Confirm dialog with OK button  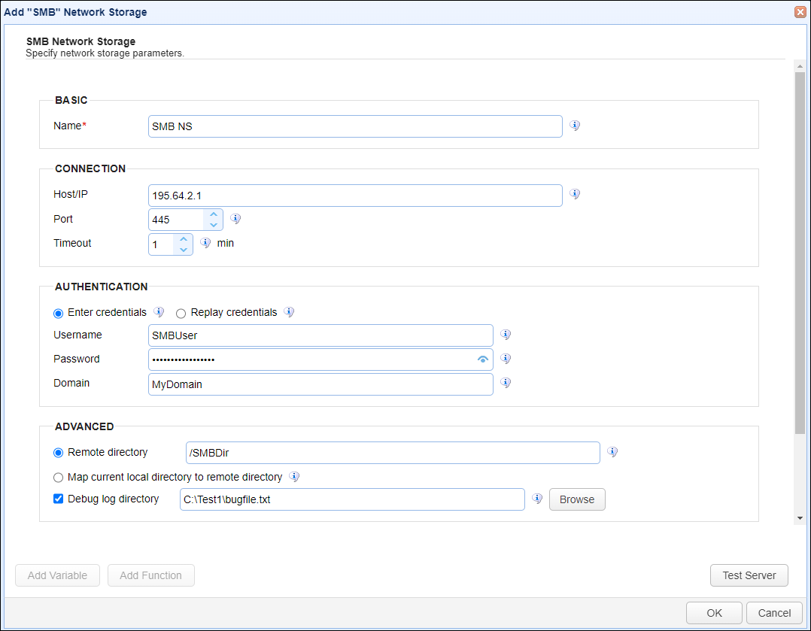[x=714, y=613]
